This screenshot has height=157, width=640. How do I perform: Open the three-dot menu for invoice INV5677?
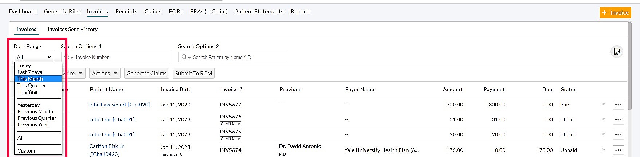click(x=618, y=105)
